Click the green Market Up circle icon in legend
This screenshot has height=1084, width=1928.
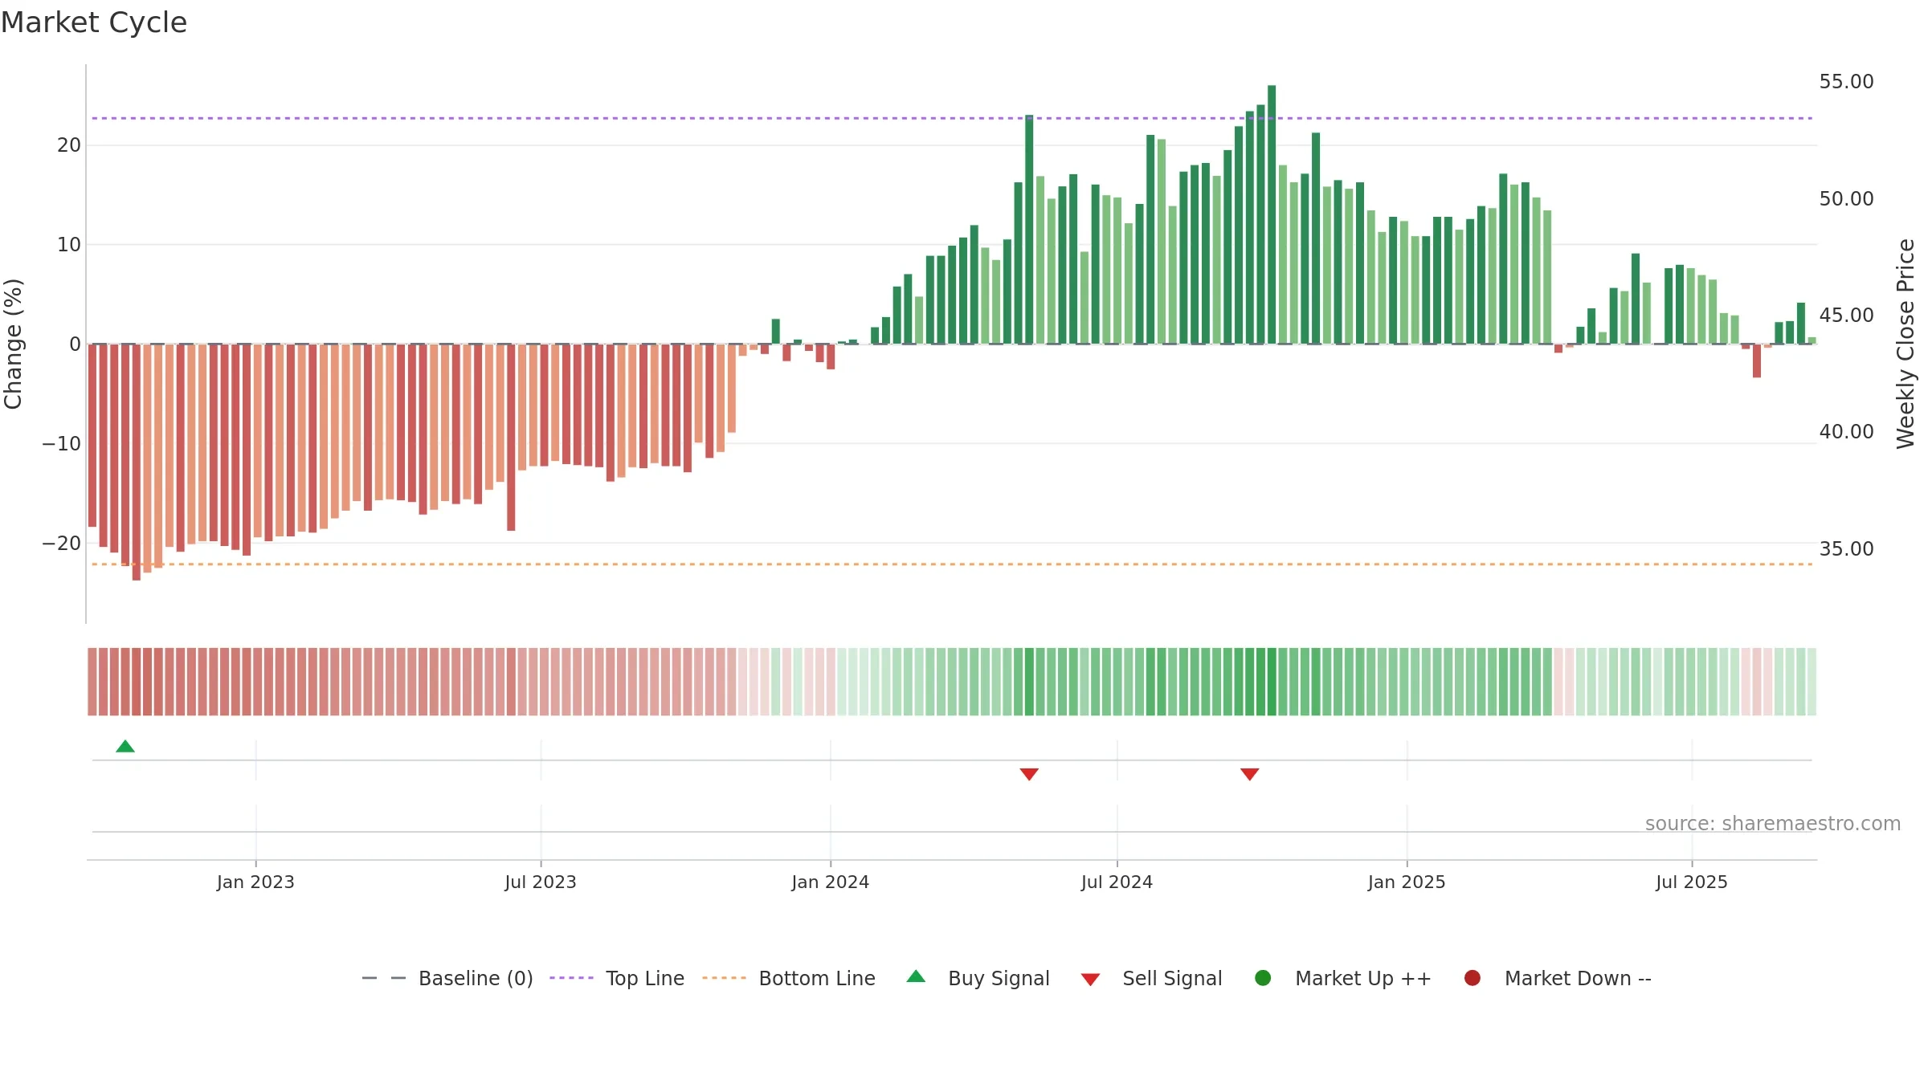click(x=1263, y=978)
